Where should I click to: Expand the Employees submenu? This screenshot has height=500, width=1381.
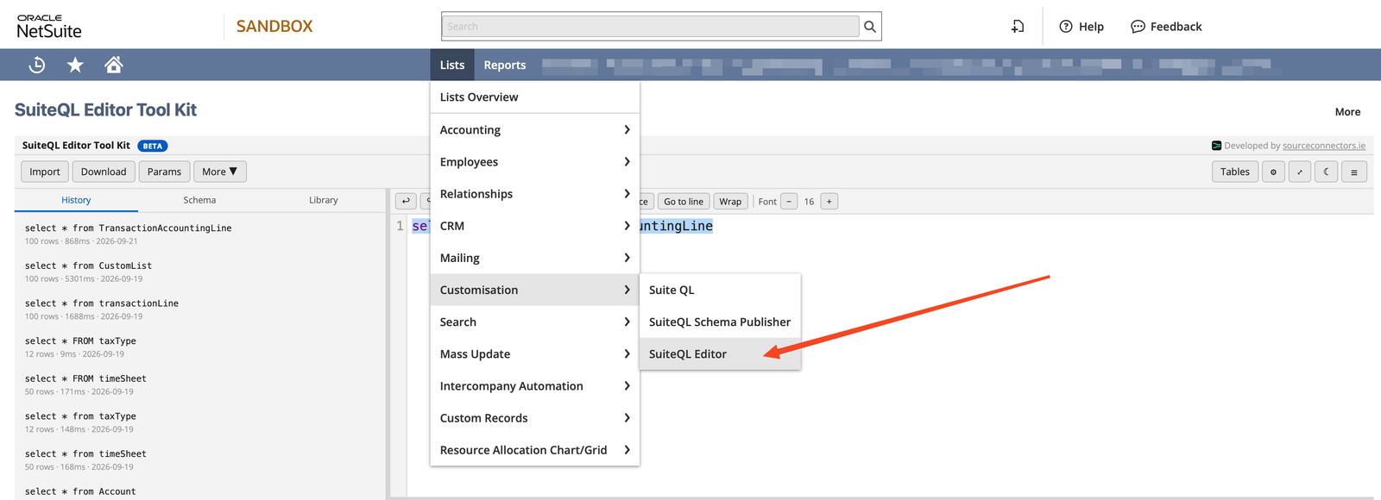click(x=534, y=161)
